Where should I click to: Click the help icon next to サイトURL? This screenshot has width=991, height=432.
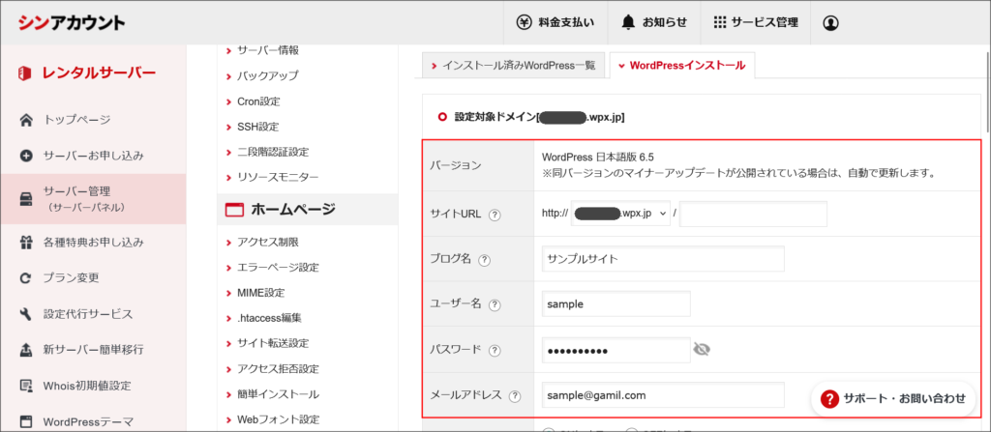tap(495, 215)
